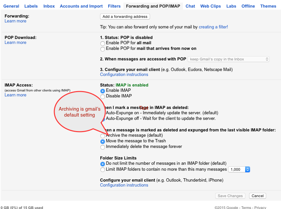This screenshot has height=209, width=281.
Task: Choose Move the message to the Trash
Action: (x=103, y=141)
